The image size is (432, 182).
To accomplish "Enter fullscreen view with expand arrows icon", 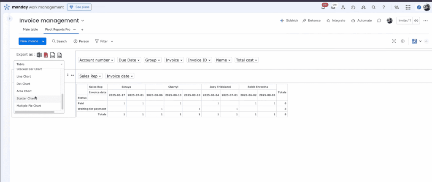I will (394, 41).
